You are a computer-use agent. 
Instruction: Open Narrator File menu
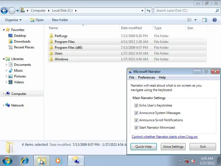pyautogui.click(x=132, y=77)
